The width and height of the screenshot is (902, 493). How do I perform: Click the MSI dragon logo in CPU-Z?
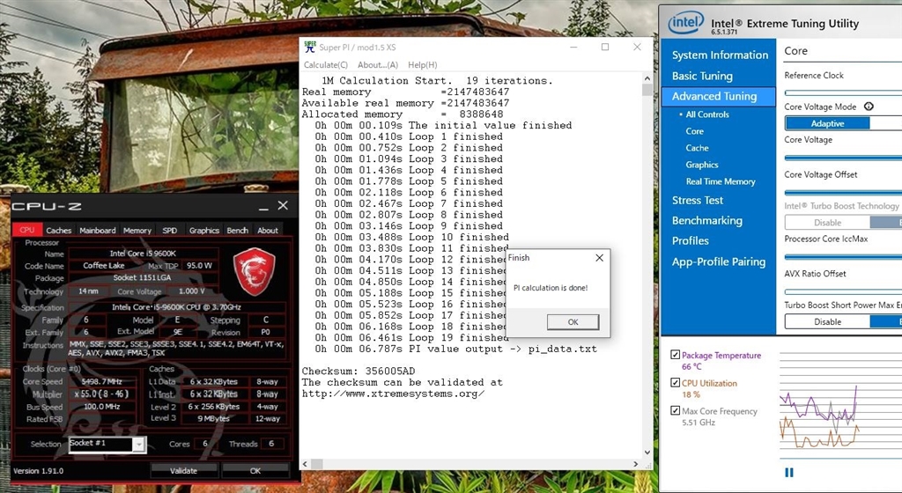255,272
